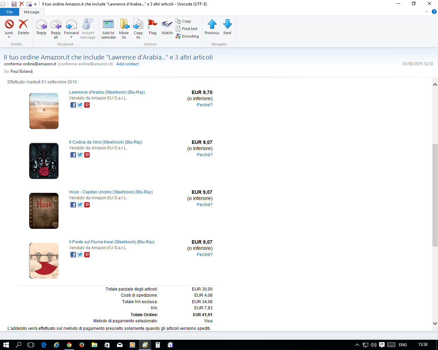This screenshot has width=438, height=350.
Task: Click the red X in quick access toolbar
Action: click(21, 4)
